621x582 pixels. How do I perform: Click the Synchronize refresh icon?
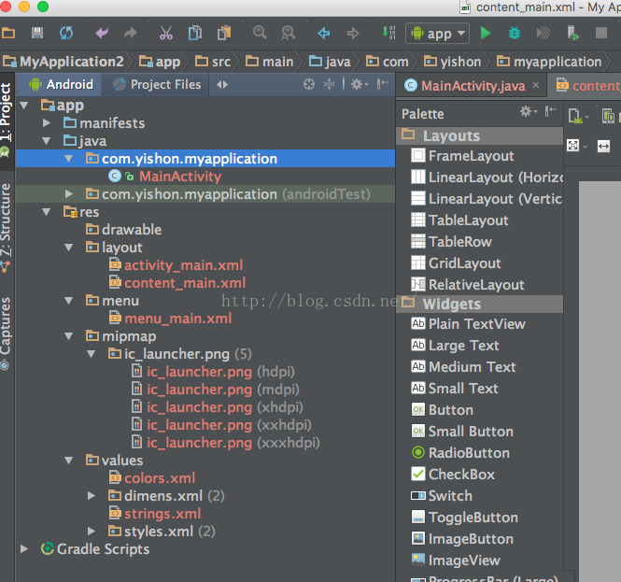66,33
